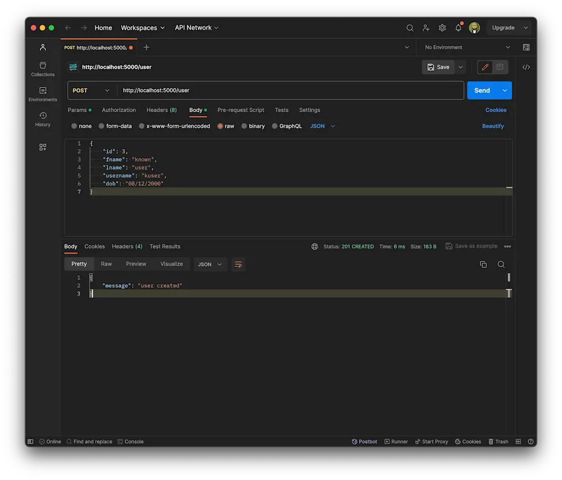562x480 pixels.
Task: Open the Test Results response tab
Action: [165, 246]
